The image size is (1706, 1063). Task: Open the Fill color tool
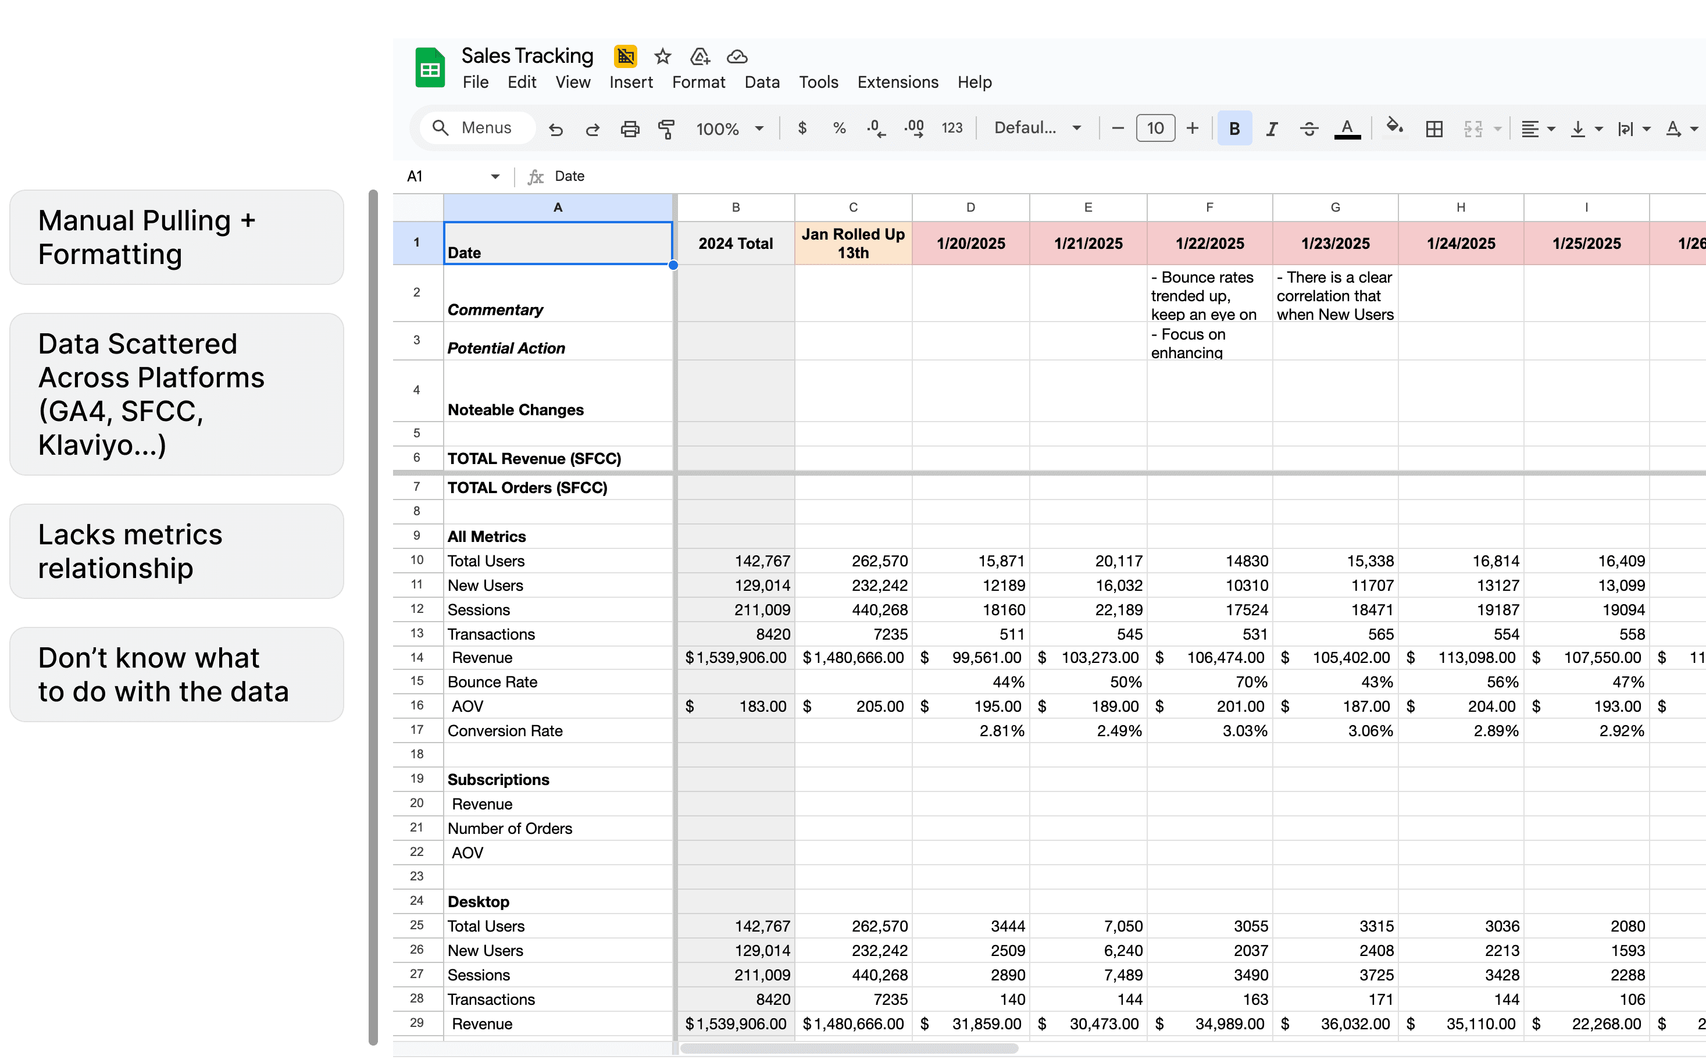1396,128
